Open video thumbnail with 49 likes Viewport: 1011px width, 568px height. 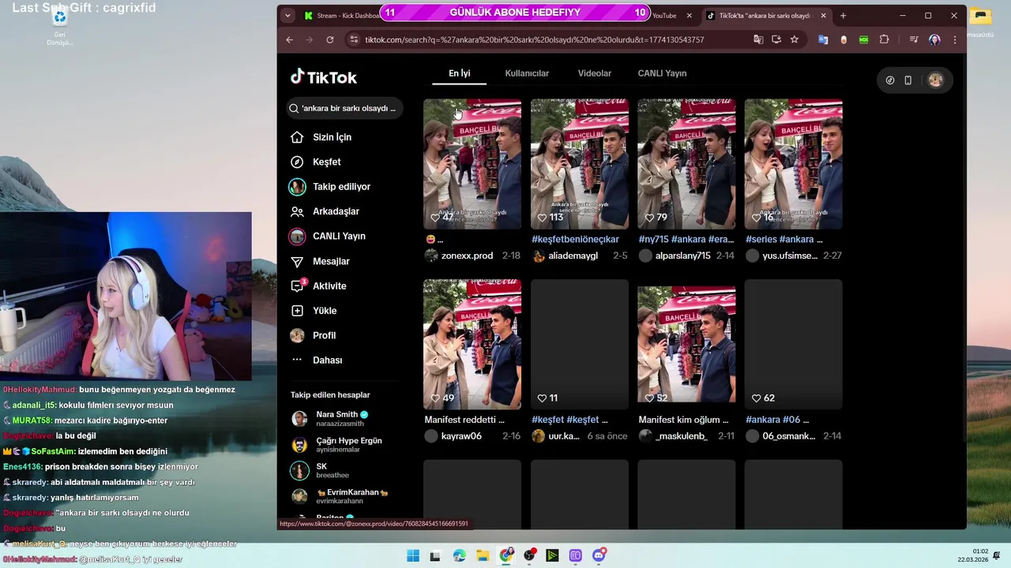(472, 344)
